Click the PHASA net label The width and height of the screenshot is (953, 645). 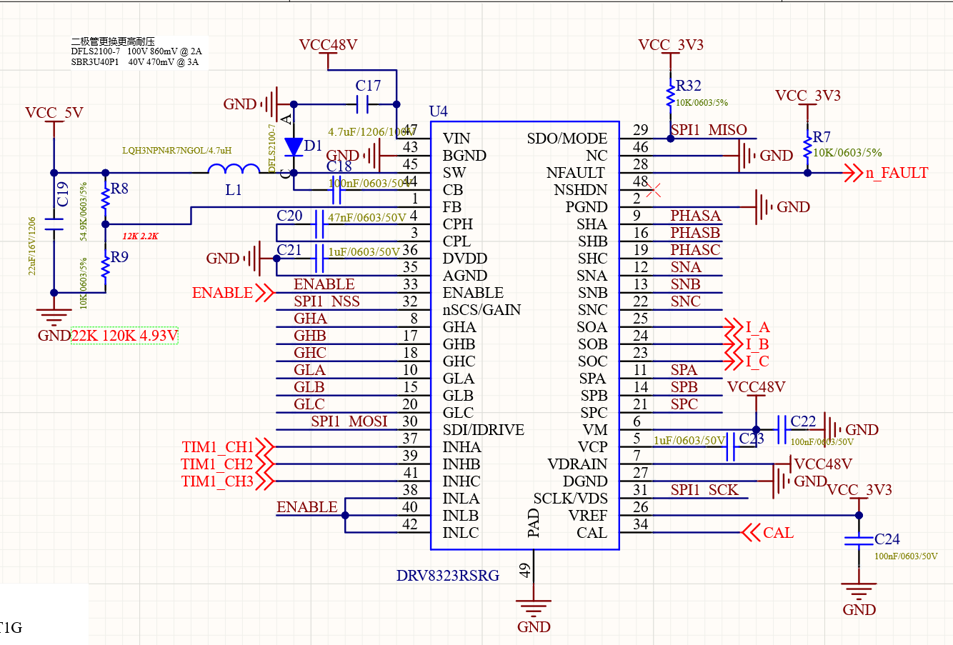(x=696, y=216)
